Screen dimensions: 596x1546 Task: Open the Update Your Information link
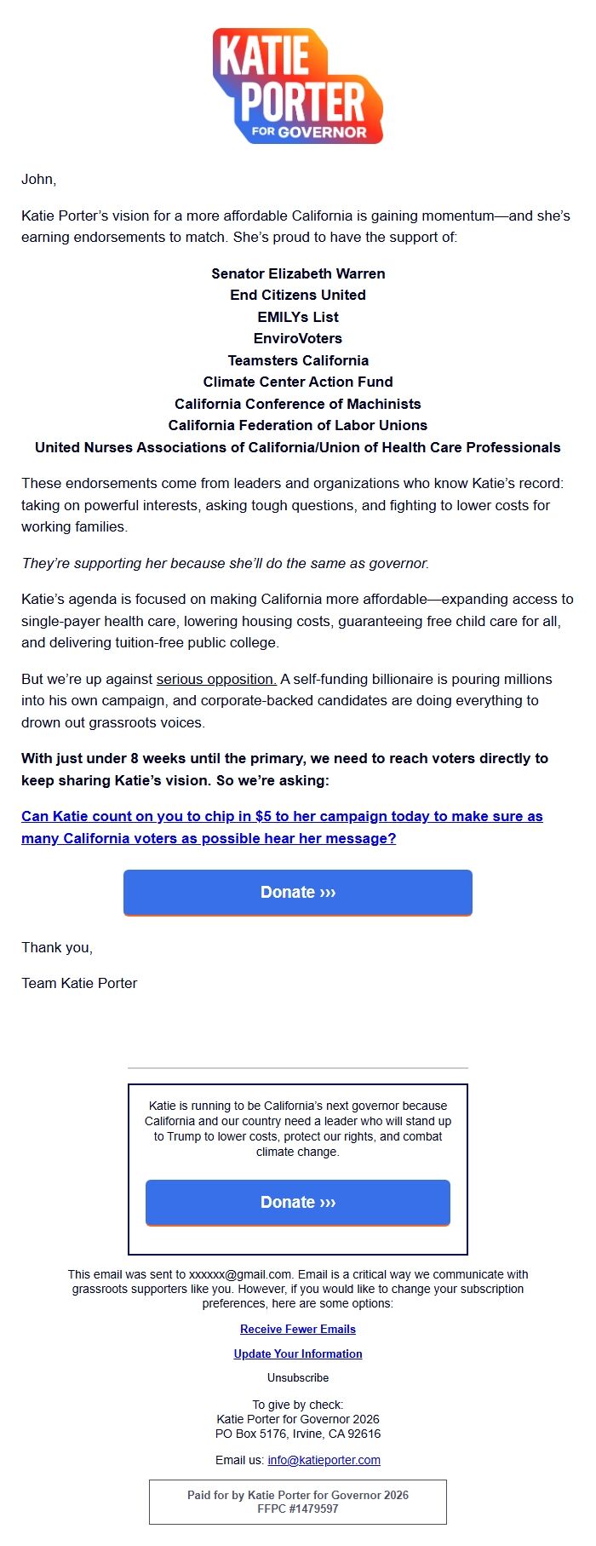pyautogui.click(x=297, y=1353)
